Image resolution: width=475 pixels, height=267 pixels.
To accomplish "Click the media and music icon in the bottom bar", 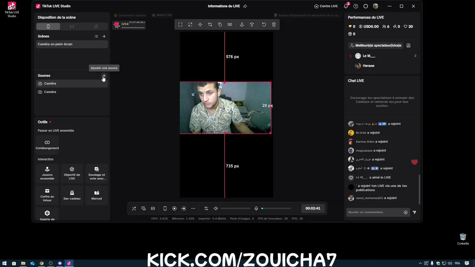I will [144, 208].
